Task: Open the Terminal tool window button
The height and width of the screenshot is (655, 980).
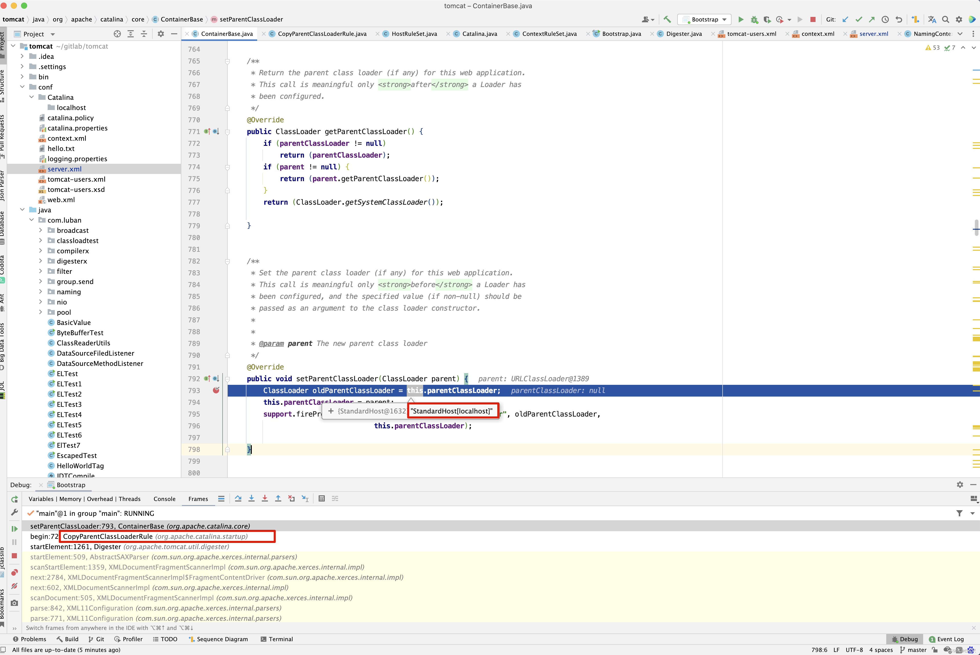Action: pos(276,639)
